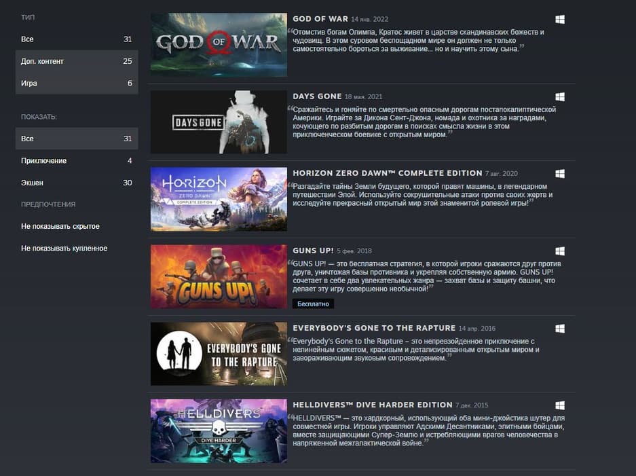Click the GOD OF WAR title link

[320, 19]
